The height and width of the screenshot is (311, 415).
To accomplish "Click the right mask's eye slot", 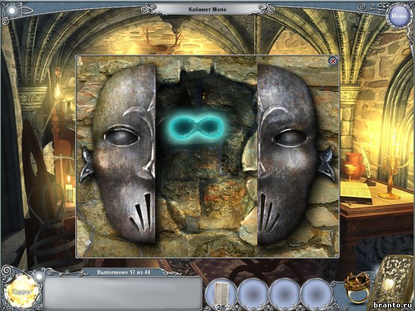I will [x=290, y=138].
